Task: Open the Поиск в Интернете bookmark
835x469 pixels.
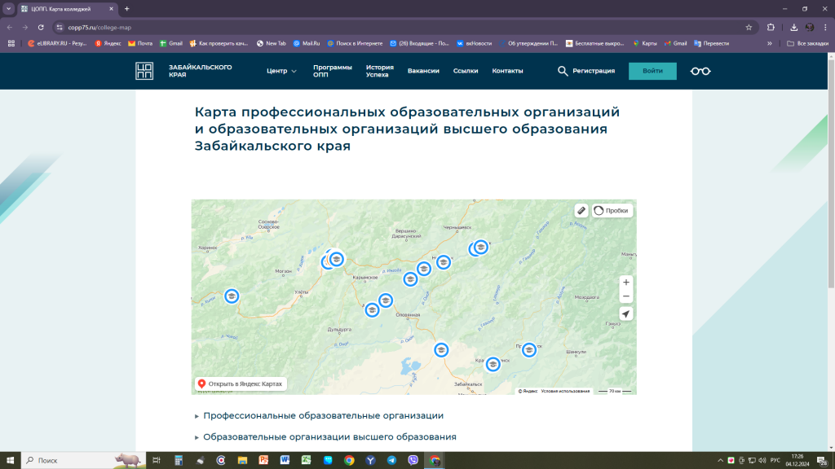Action: [x=355, y=44]
